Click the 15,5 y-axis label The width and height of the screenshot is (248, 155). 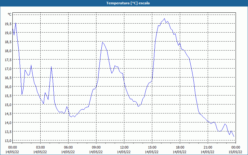(x=8, y=96)
